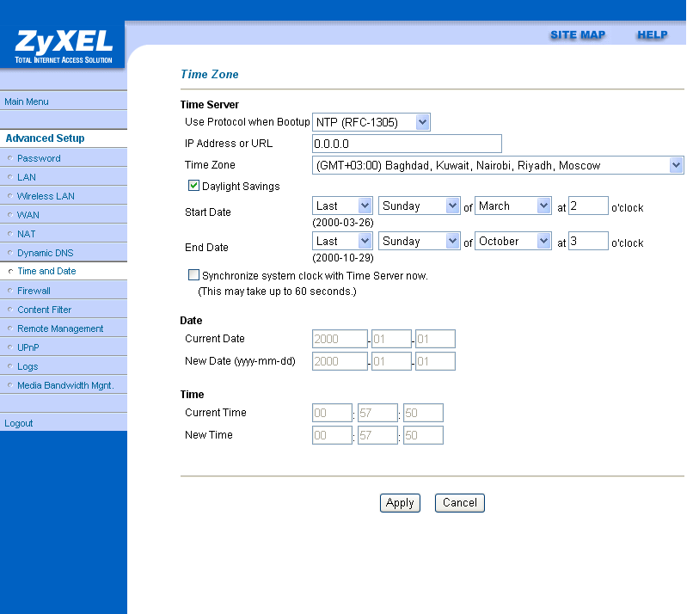The height and width of the screenshot is (614, 693).
Task: Open Dynamic DNS settings
Action: click(45, 253)
